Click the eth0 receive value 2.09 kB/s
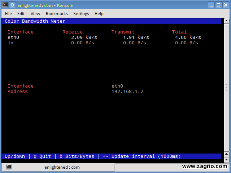The image size is (231, 173). point(84,37)
